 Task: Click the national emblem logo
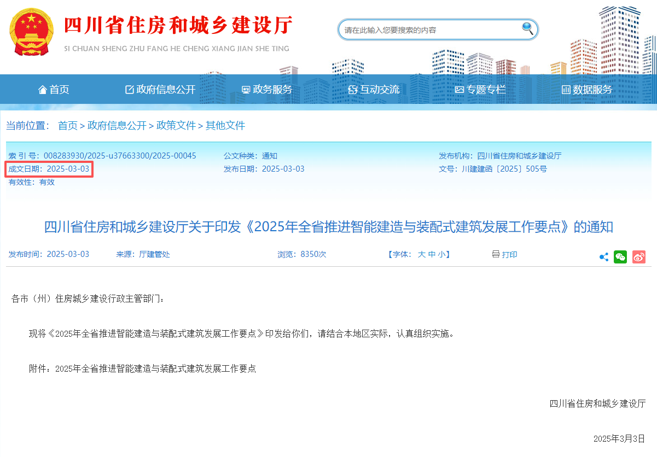[x=31, y=32]
